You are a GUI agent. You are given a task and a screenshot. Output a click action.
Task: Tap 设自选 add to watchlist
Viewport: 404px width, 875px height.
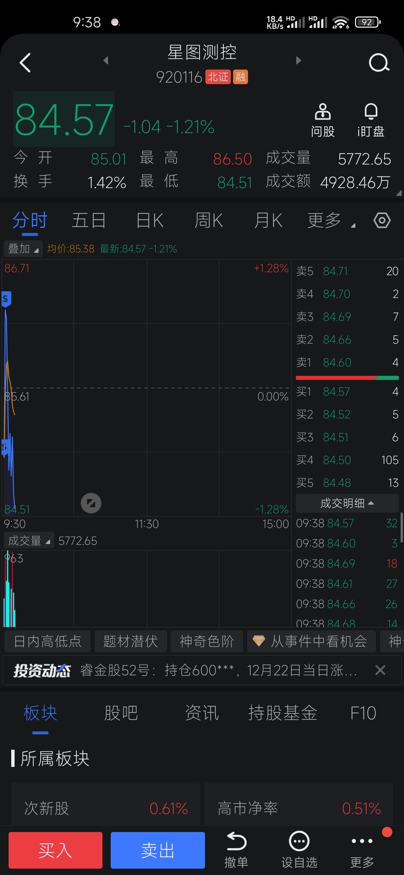299,850
